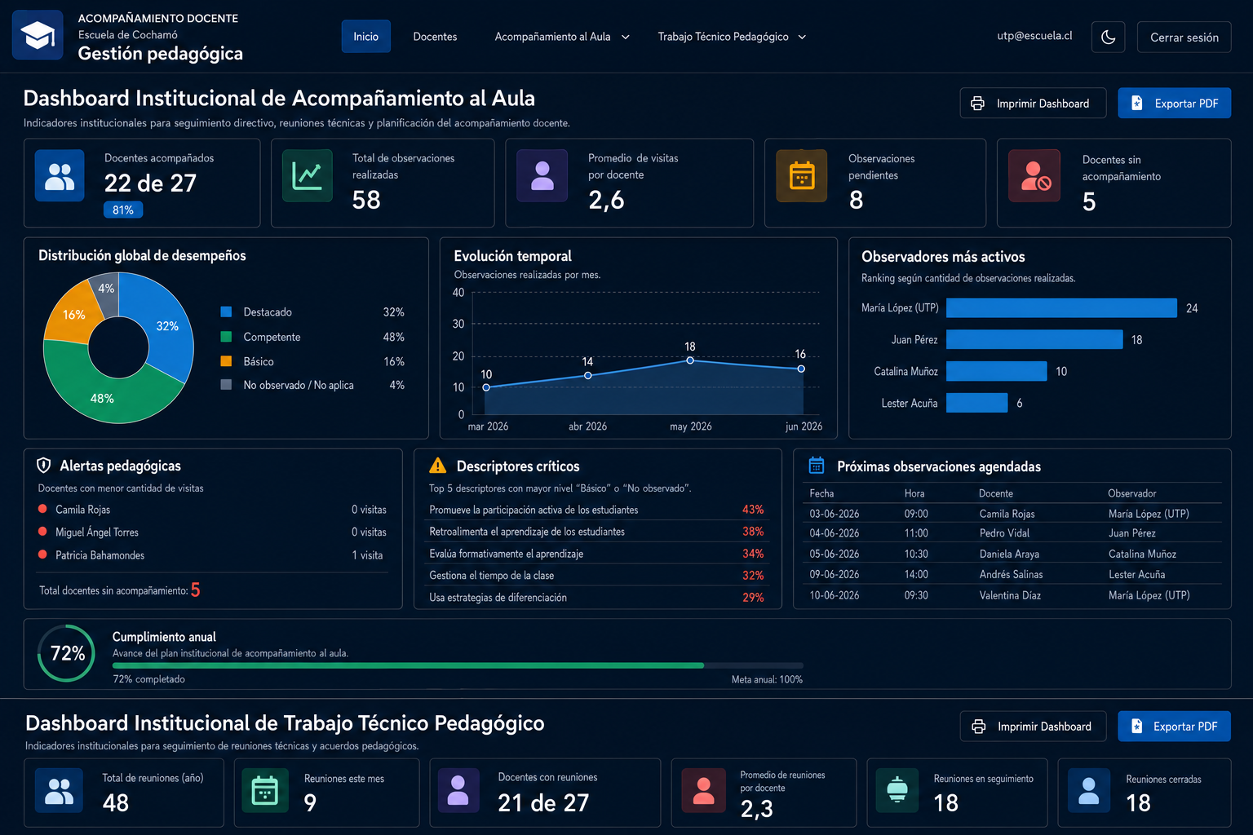Click the mar 2026 data point labeled 10
Screen dimensions: 1253x835
(486, 387)
